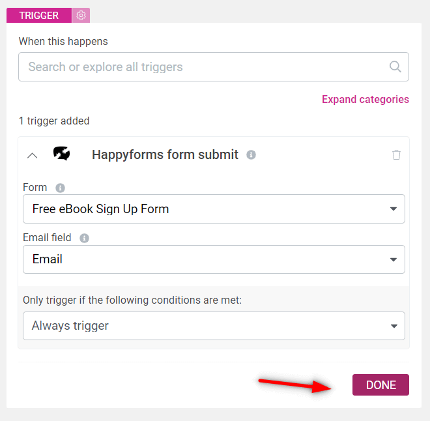Click the Happyforms form submit title
Image resolution: width=430 pixels, height=421 pixels.
coord(165,154)
